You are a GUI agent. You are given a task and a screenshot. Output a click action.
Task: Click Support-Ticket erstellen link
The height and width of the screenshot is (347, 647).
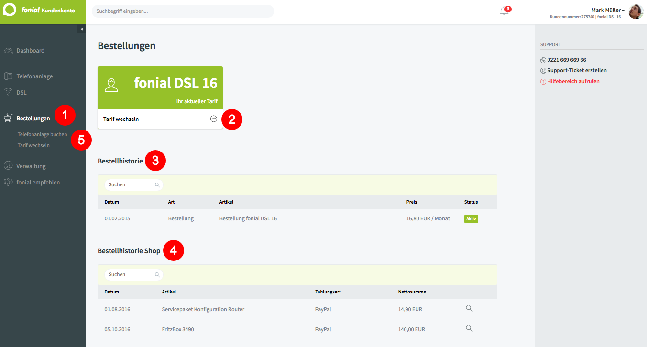click(577, 71)
